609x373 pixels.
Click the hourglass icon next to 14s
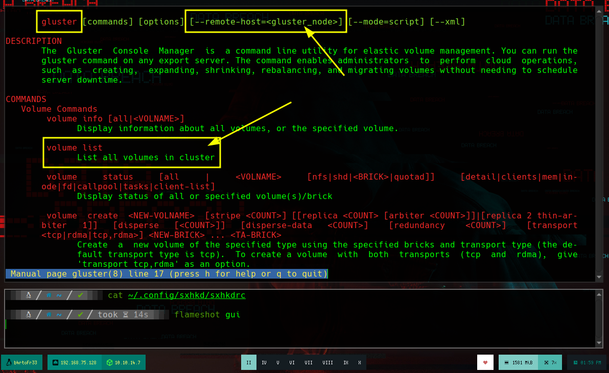click(x=126, y=314)
